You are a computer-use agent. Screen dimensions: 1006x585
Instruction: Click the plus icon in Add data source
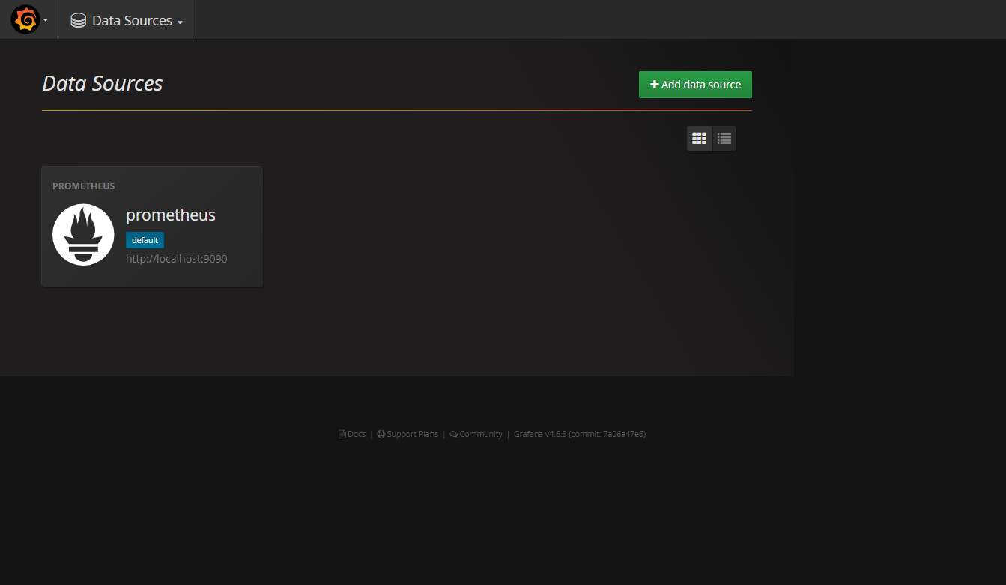[x=655, y=85]
